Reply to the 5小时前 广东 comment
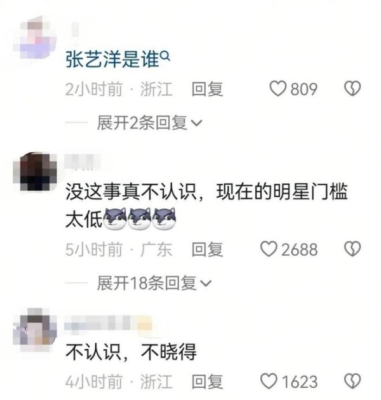Screen dimensions: 381x400 (207, 250)
